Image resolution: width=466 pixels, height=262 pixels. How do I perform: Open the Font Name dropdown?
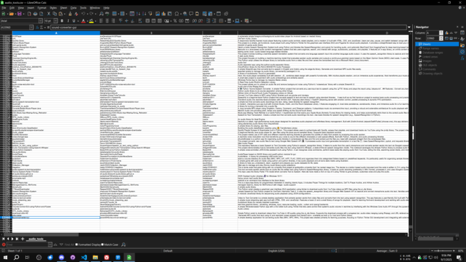coord(40,21)
